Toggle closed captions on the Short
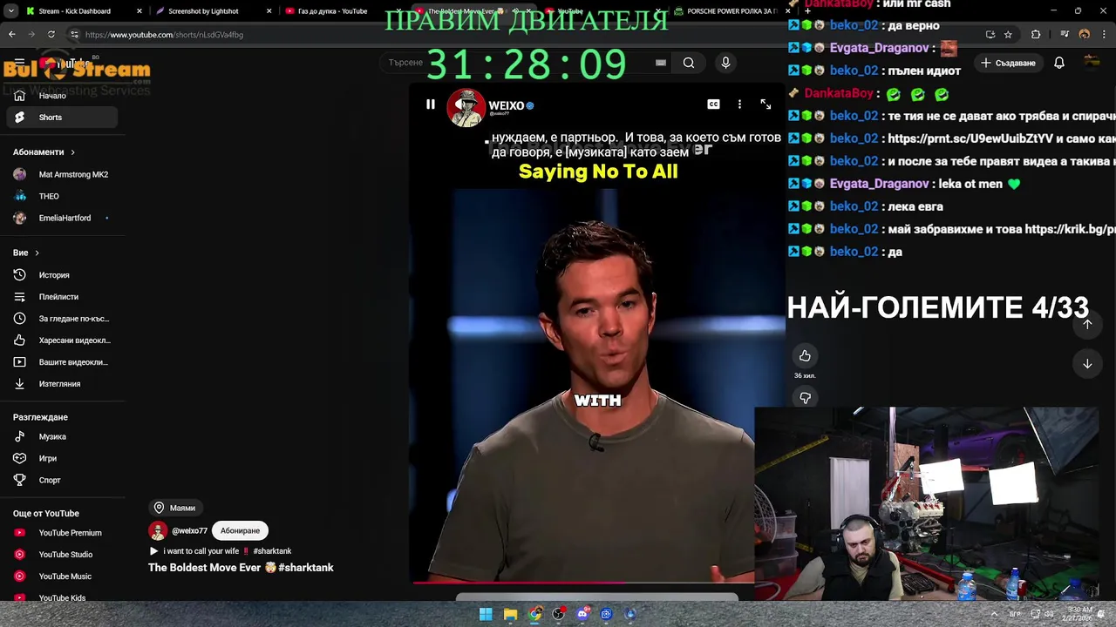 coord(713,104)
